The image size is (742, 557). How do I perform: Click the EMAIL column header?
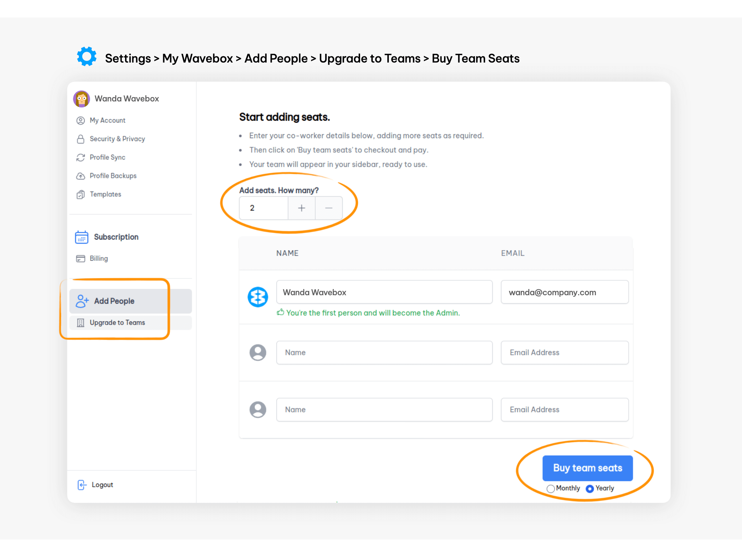coord(513,253)
